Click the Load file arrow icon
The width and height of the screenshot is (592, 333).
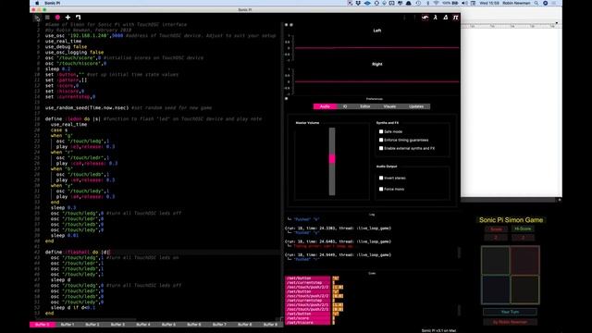[x=78, y=18]
